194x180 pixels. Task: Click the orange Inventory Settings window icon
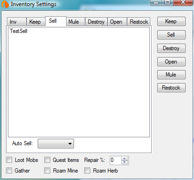point(5,4)
